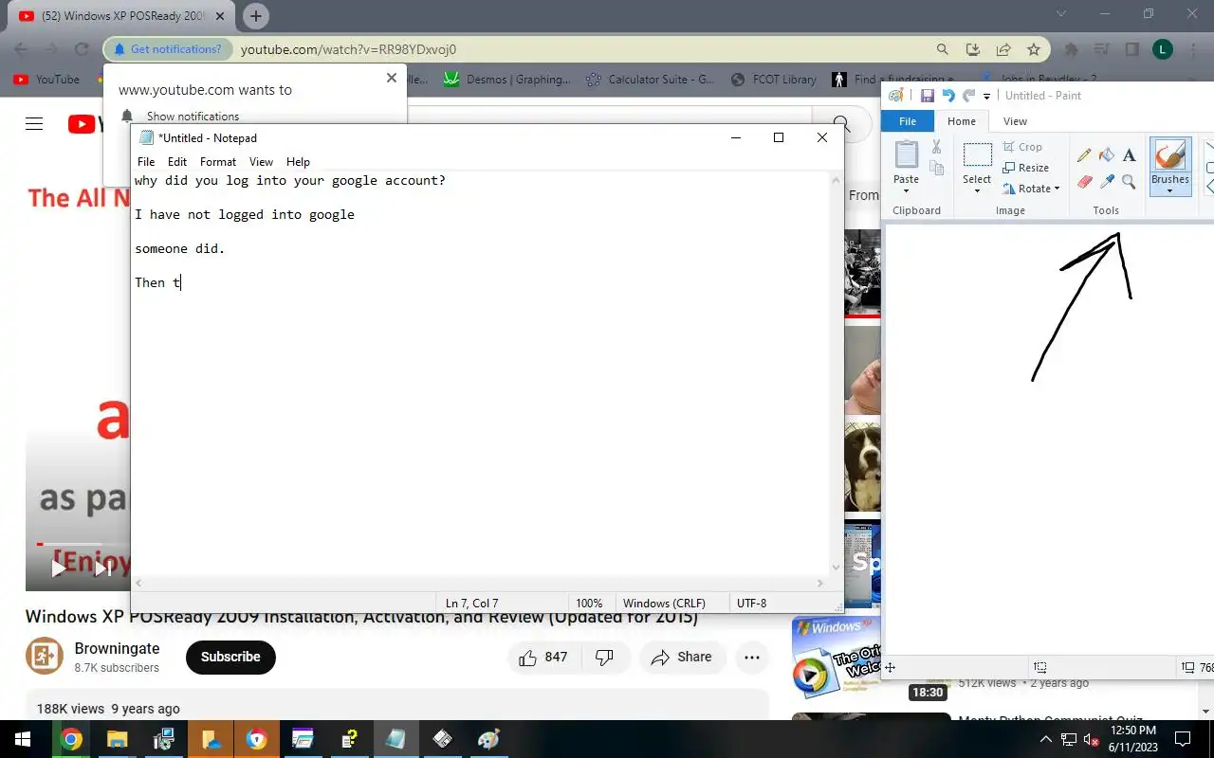Select the Color picker eyedropper tool
The width and height of the screenshot is (1214, 758).
coord(1107,181)
